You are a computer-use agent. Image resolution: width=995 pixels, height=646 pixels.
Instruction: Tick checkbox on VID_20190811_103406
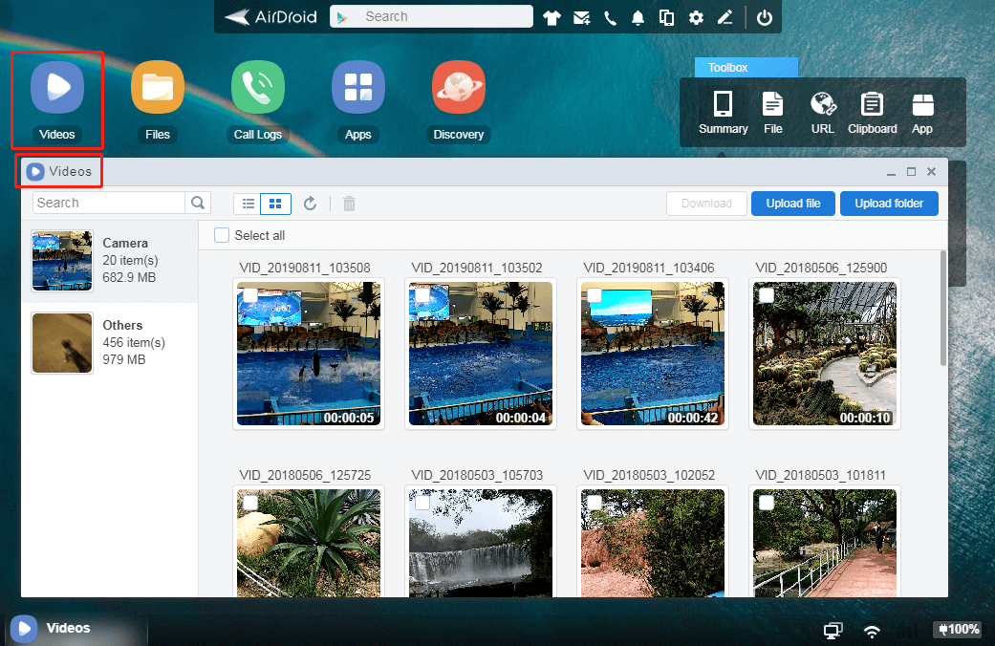click(x=595, y=295)
